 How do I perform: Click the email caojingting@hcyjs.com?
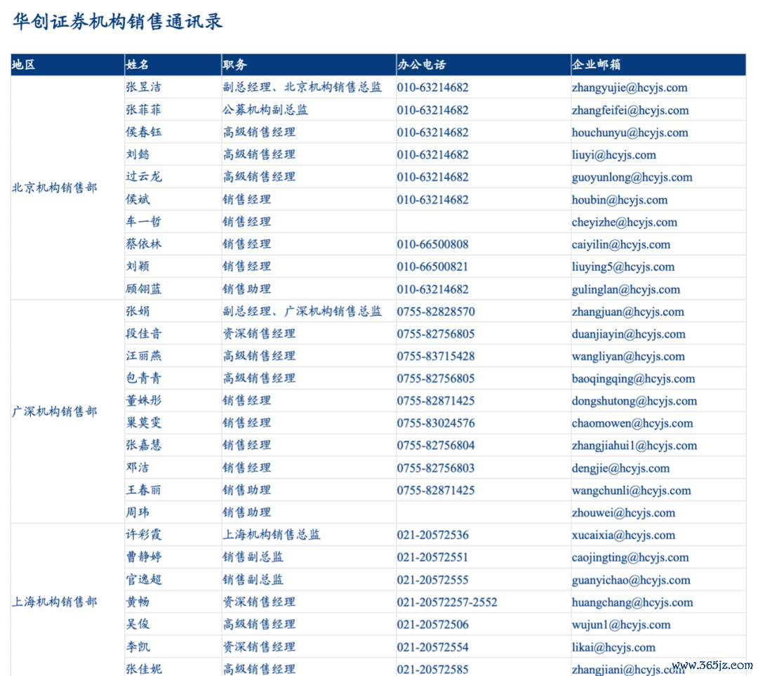pos(630,557)
